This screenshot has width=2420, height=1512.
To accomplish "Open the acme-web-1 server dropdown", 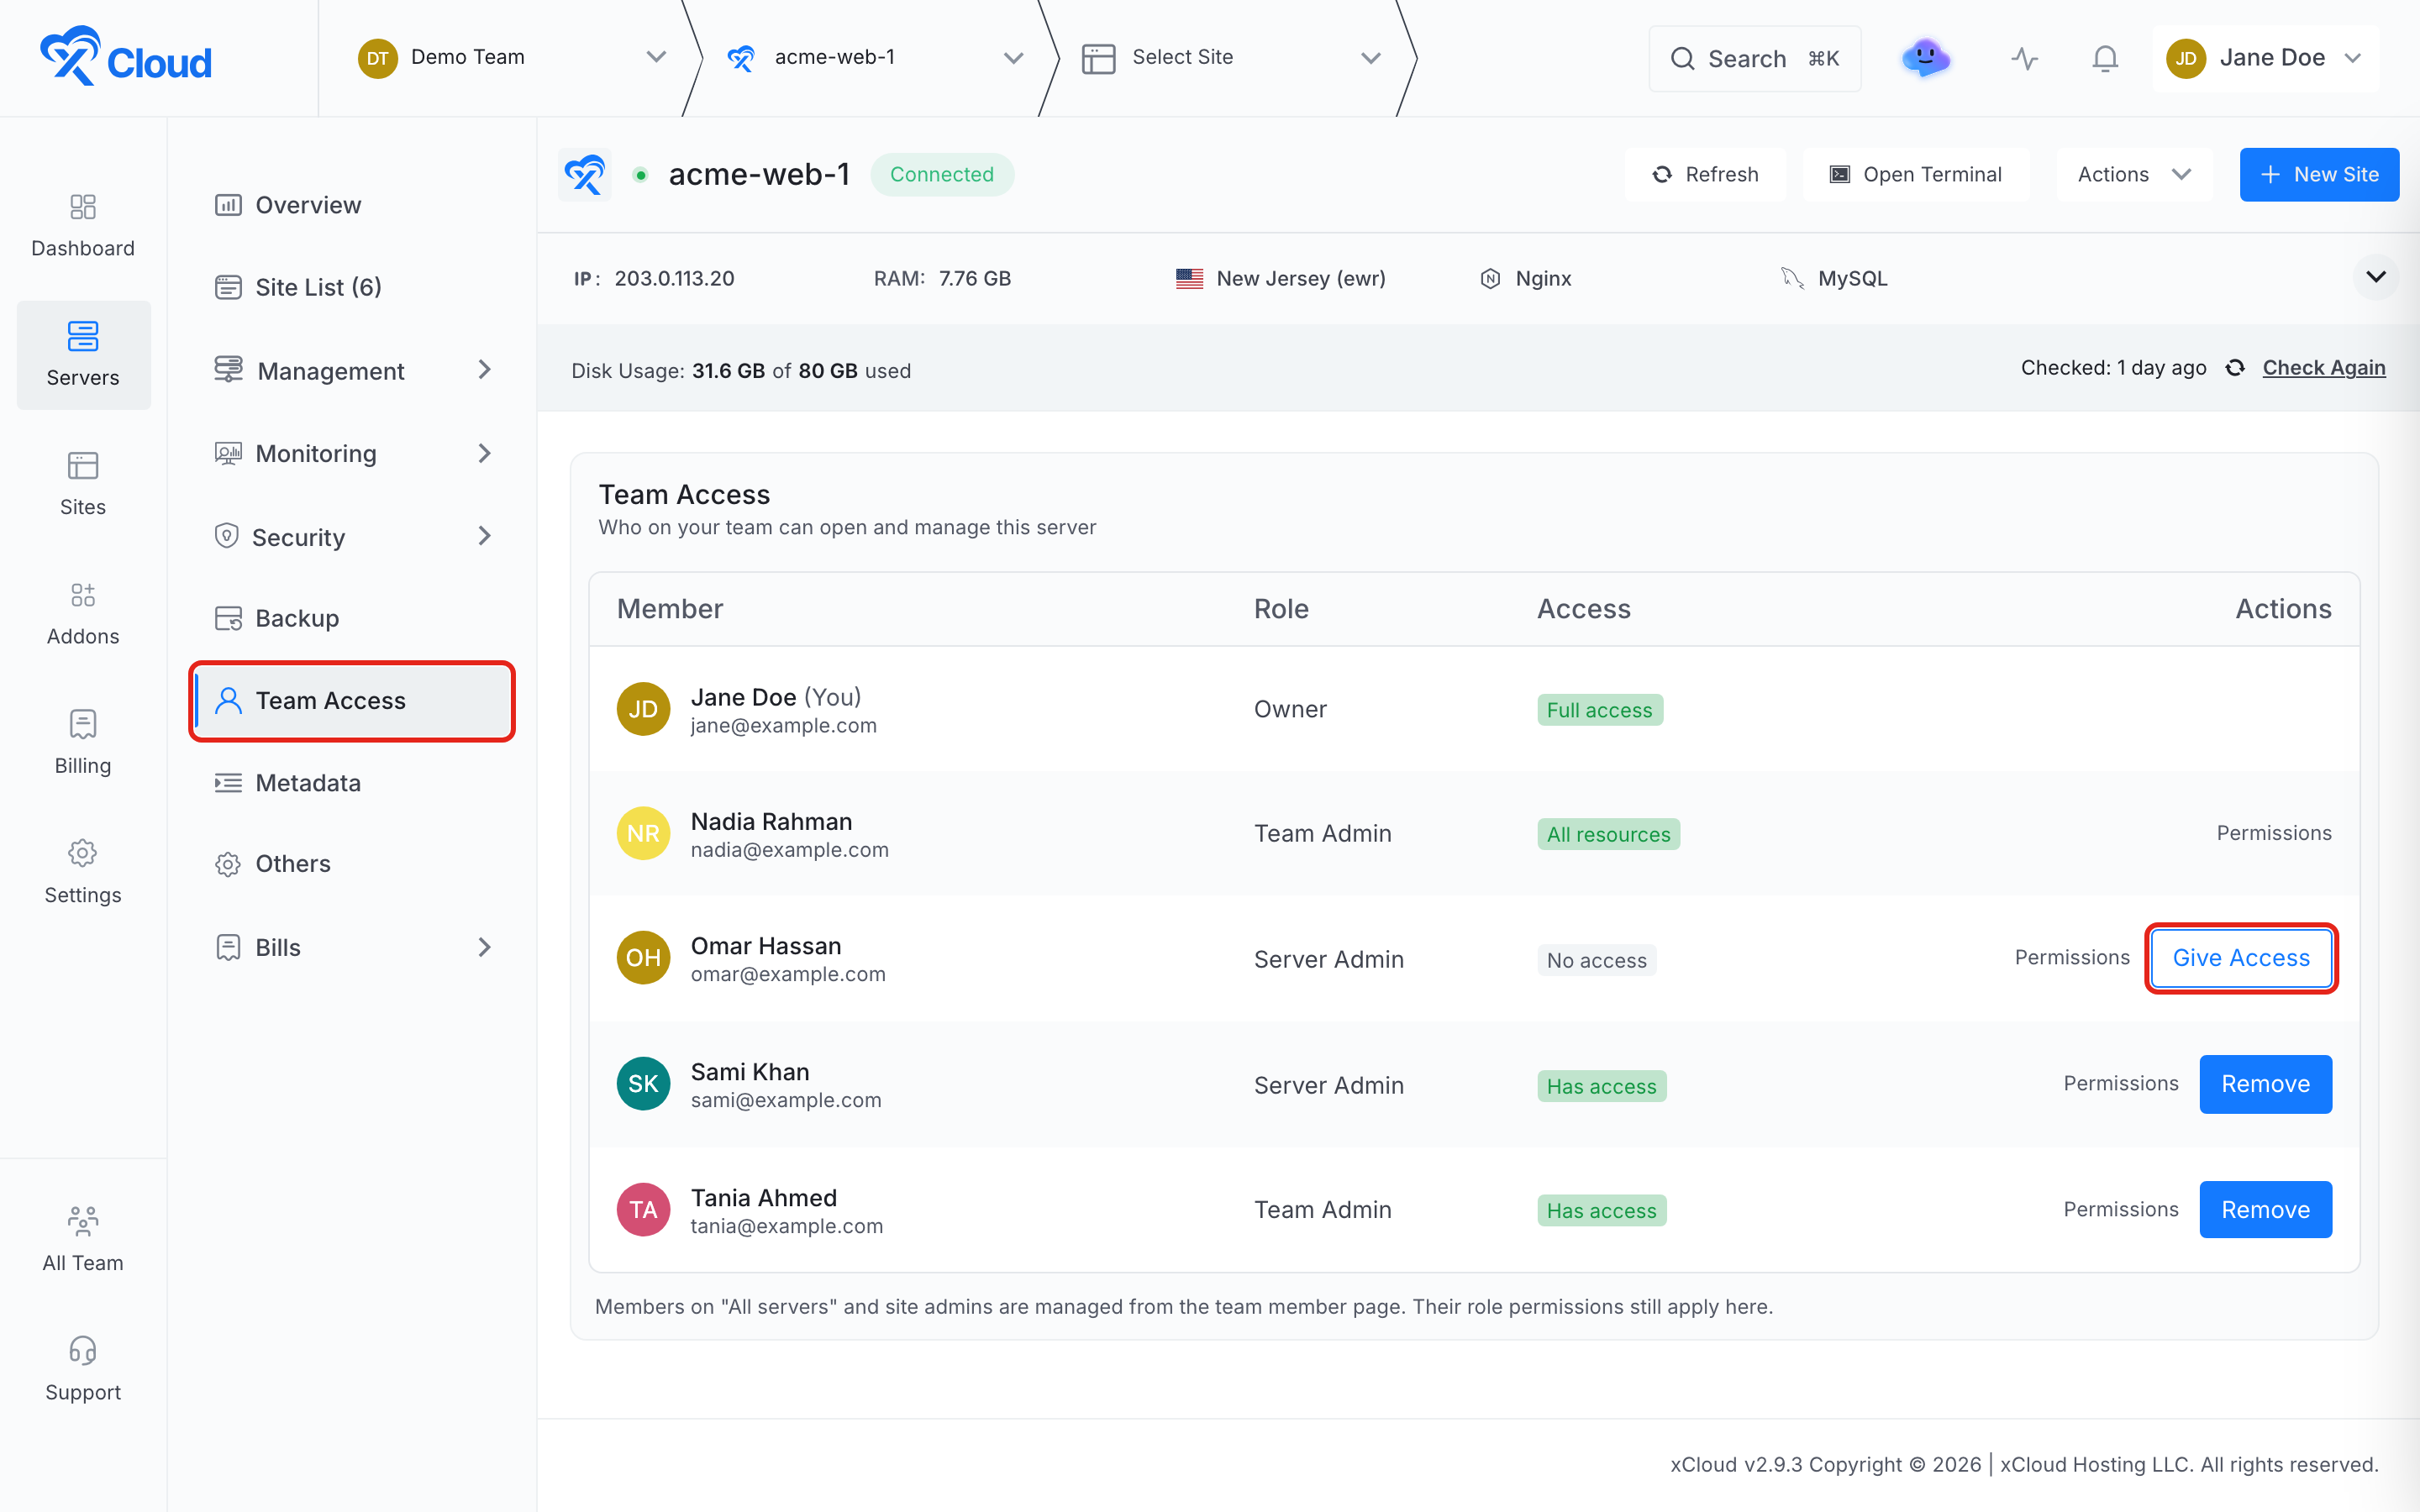I will click(875, 58).
